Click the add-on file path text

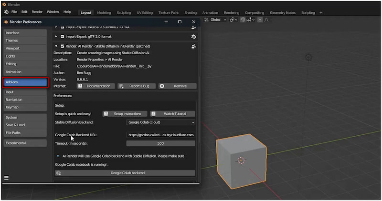(x=114, y=66)
